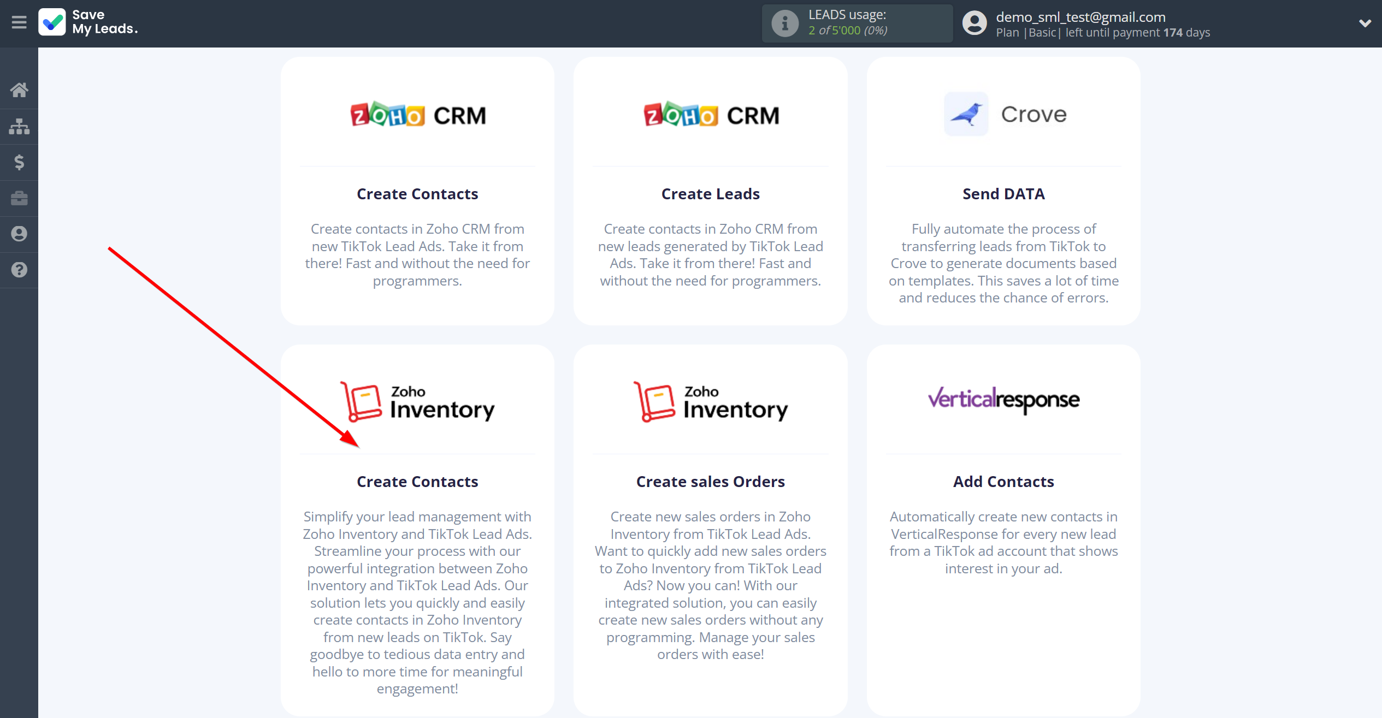
Task: Open the hamburger menu
Action: [x=19, y=22]
